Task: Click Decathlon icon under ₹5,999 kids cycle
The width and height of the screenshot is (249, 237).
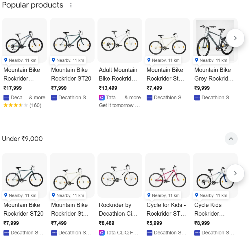Action: [149, 233]
